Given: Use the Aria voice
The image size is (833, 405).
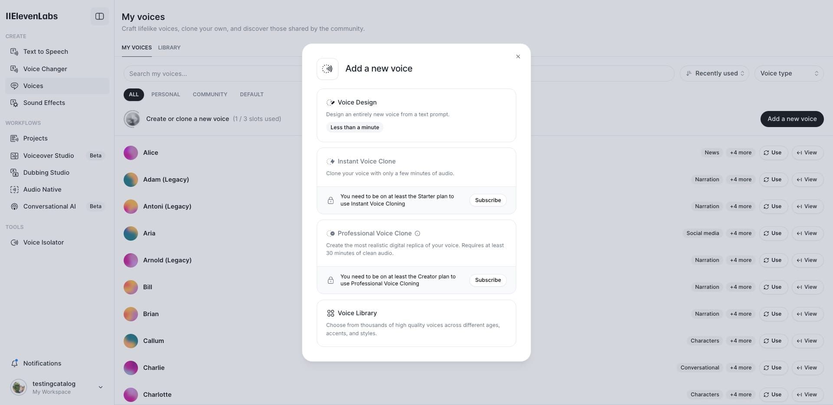Looking at the screenshot, I should 773,233.
